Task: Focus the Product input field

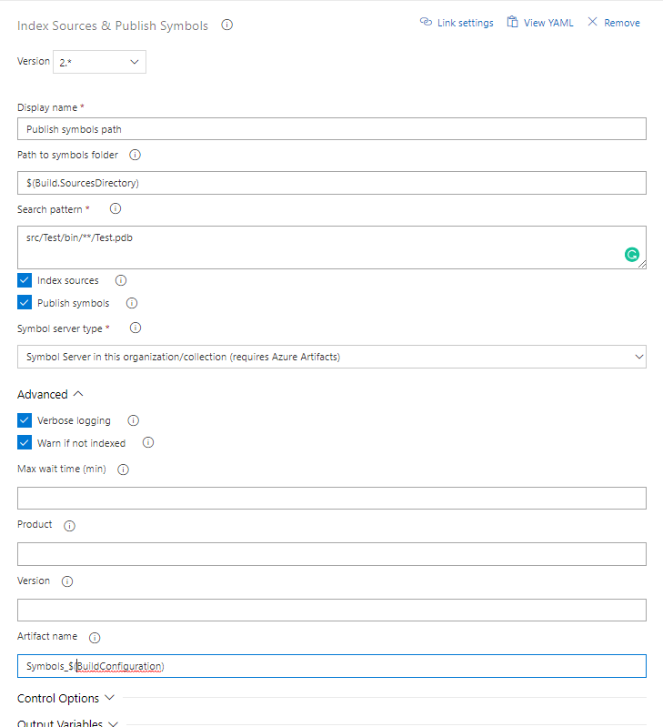Action: pos(332,554)
